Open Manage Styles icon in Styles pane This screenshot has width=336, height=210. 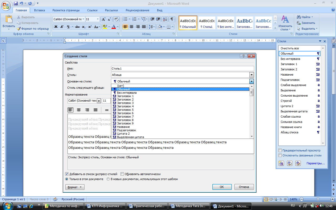click(298, 163)
